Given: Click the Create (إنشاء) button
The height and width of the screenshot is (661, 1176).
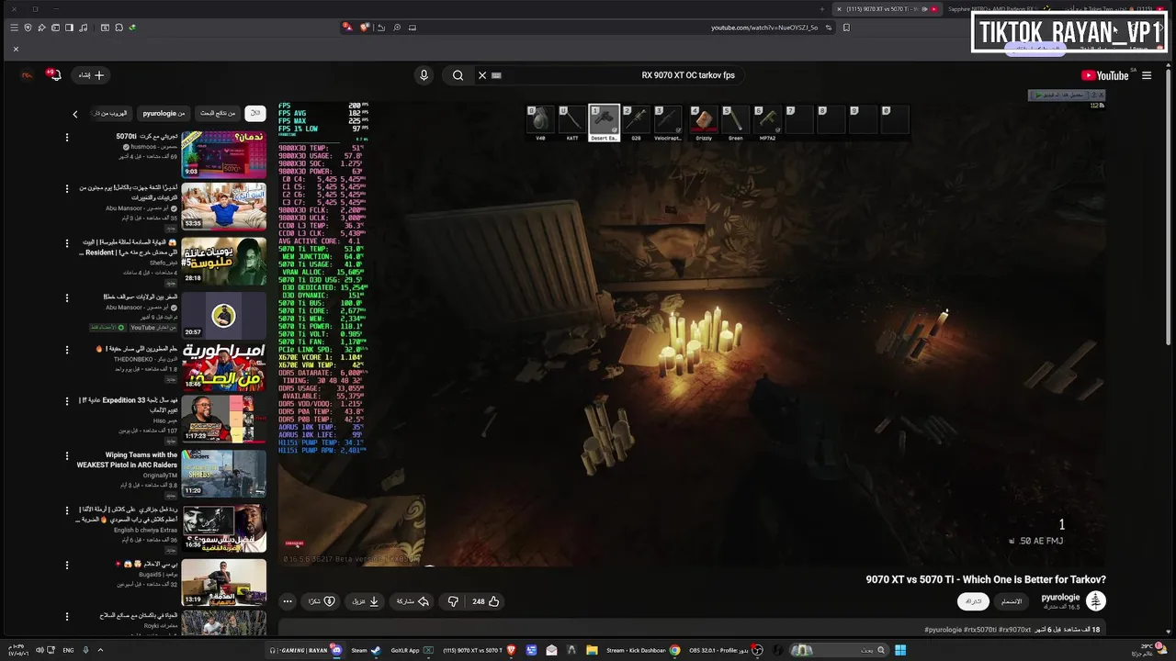Looking at the screenshot, I should tap(91, 75).
